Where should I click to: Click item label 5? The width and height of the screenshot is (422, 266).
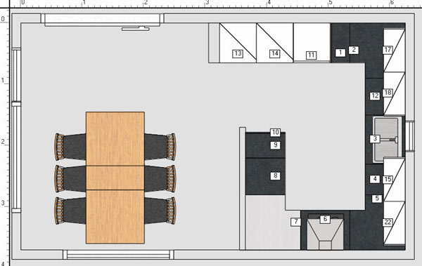click(377, 199)
